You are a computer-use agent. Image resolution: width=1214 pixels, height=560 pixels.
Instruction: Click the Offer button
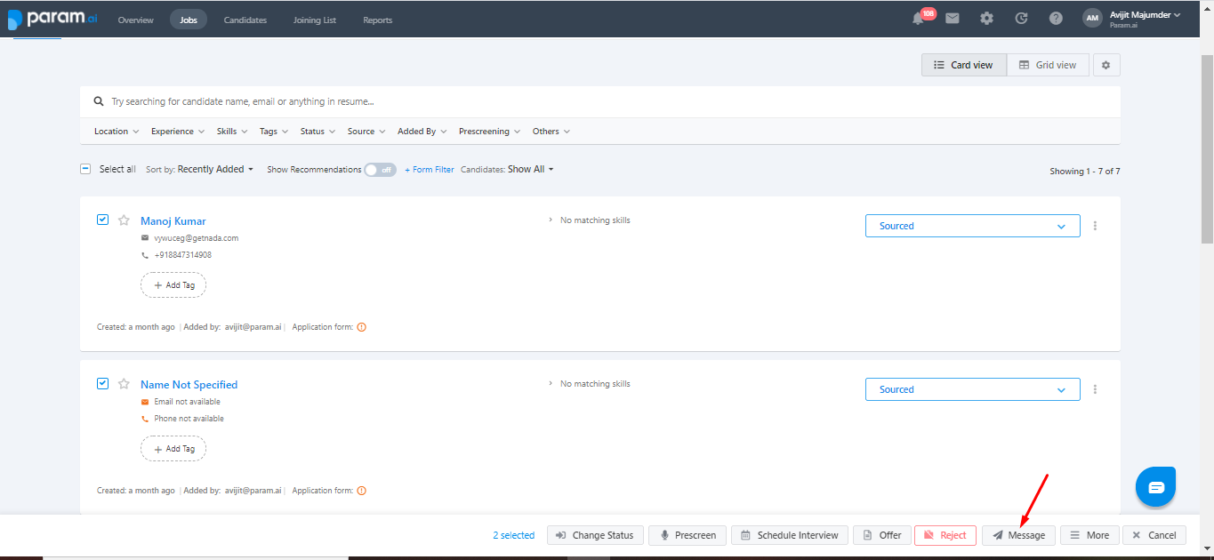pyautogui.click(x=881, y=535)
